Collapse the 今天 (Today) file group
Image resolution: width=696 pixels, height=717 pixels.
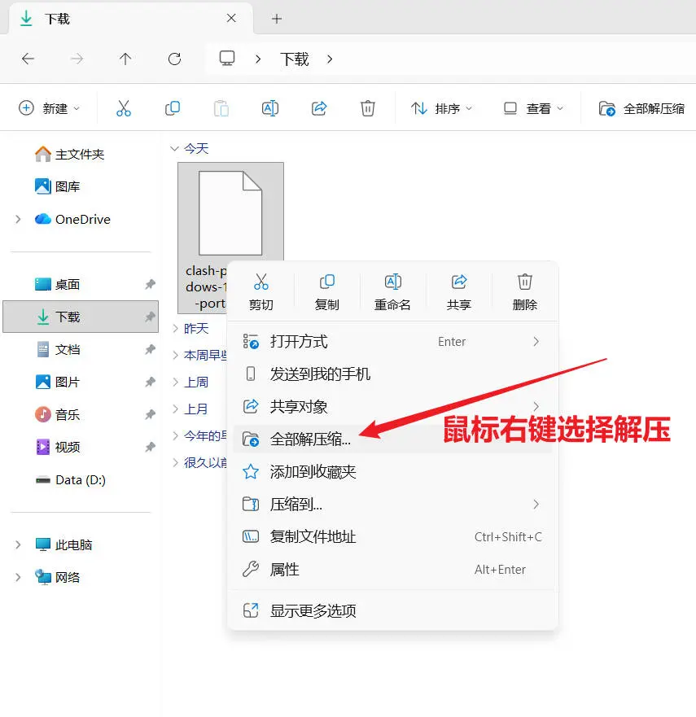point(175,148)
